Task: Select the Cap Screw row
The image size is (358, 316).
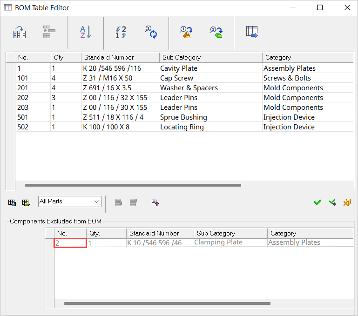Action: 176,78
